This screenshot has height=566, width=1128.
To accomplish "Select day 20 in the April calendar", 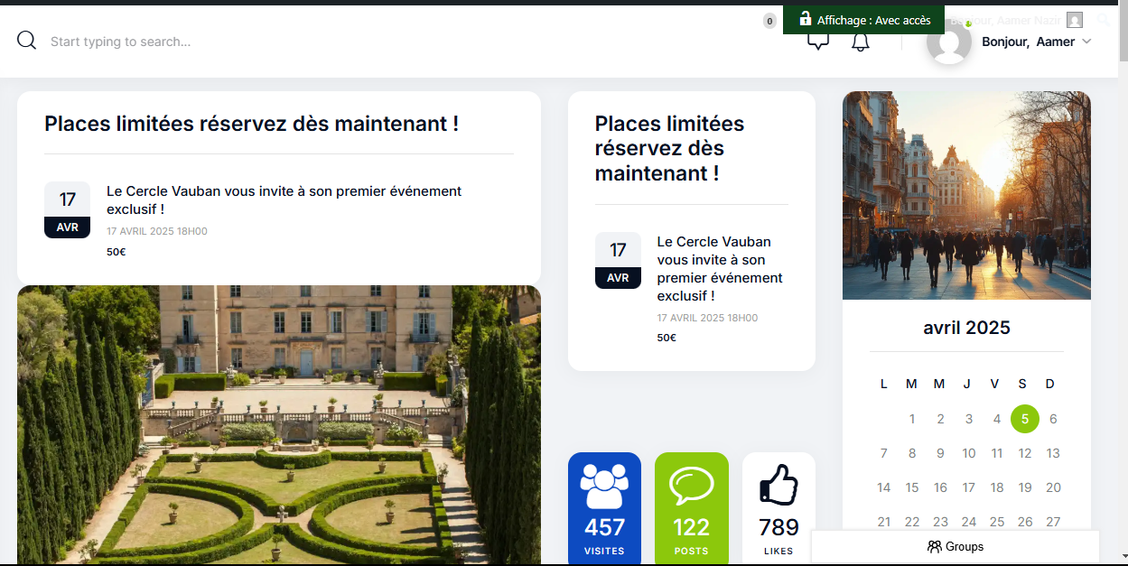I will [1053, 487].
